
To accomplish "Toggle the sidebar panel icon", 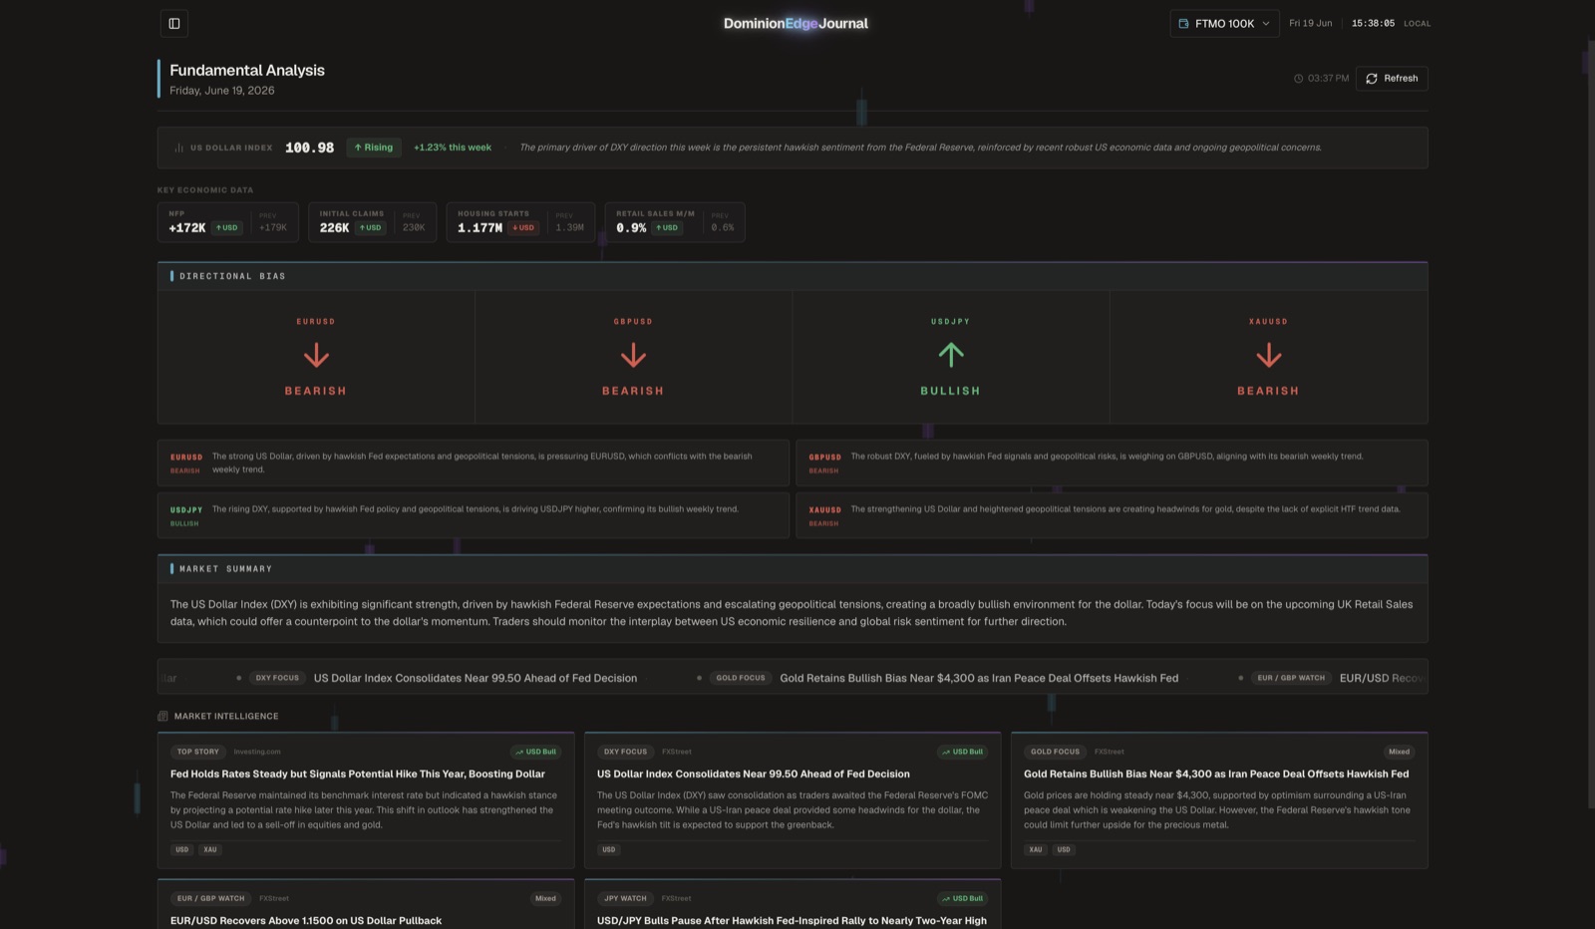I will [x=174, y=23].
